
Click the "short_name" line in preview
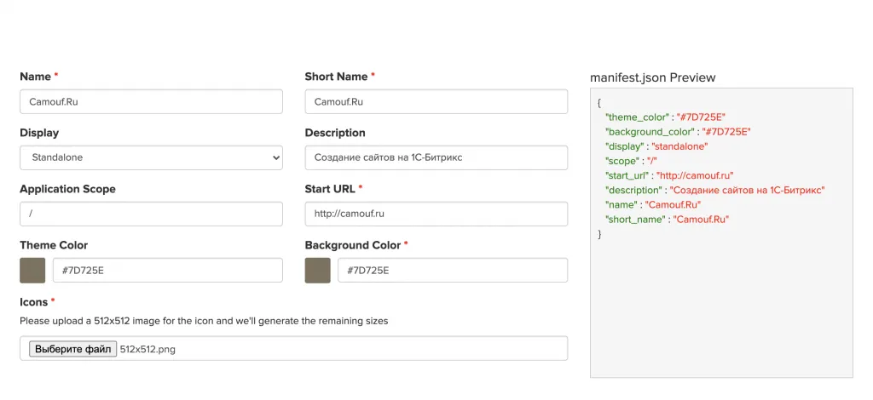(x=667, y=220)
